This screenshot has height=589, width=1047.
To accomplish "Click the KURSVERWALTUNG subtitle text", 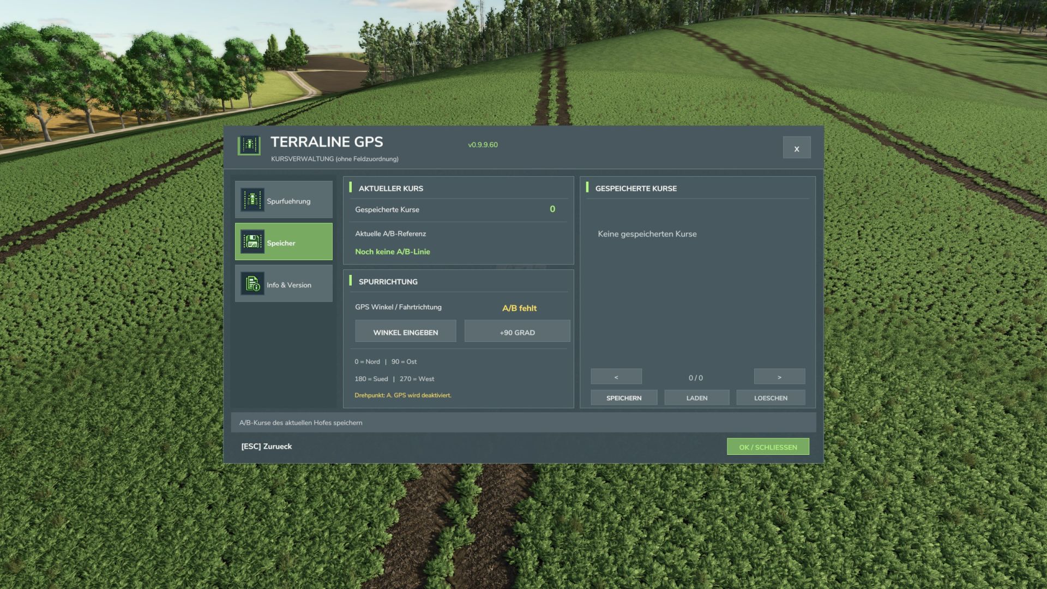I will point(335,159).
